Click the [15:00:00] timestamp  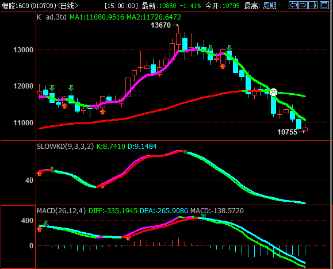(121, 6)
